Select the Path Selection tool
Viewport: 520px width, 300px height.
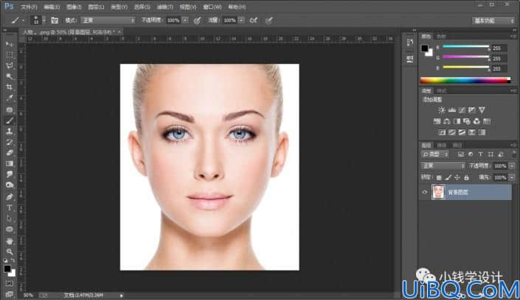[10, 218]
